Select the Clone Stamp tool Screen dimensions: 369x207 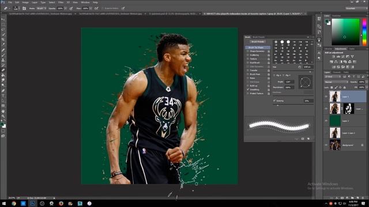point(3,60)
